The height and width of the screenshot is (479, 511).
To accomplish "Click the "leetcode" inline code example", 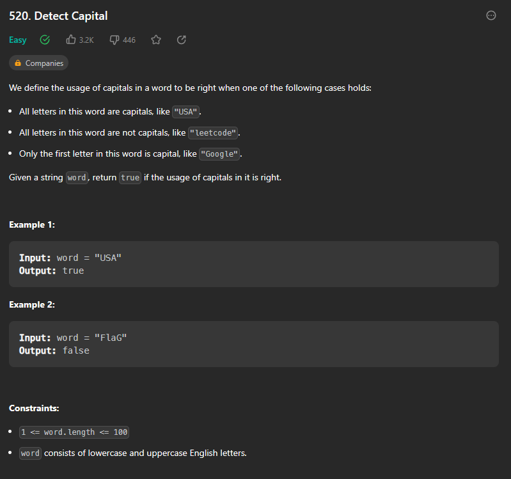I will point(213,133).
